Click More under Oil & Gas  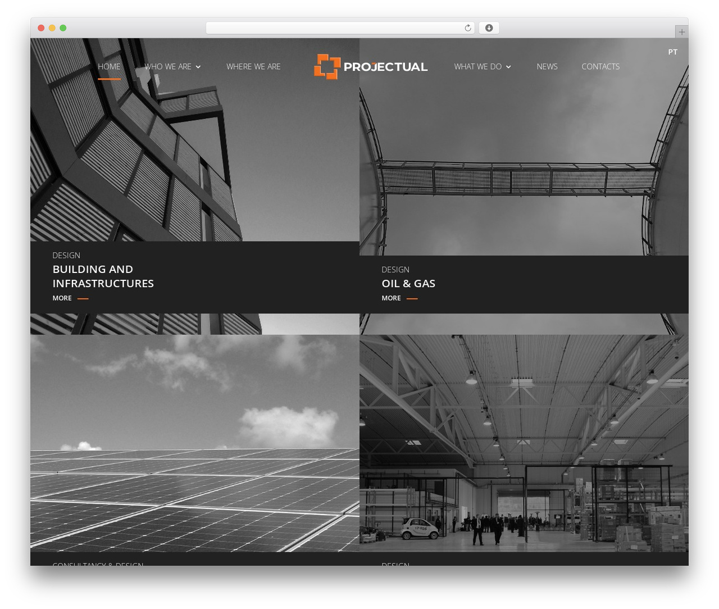tap(399, 298)
